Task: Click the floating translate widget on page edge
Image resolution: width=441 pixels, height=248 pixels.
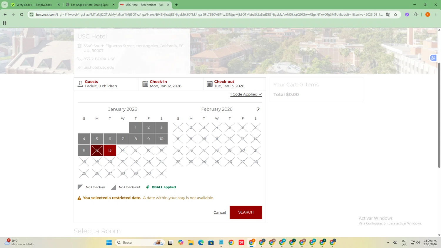Action: click(433, 58)
